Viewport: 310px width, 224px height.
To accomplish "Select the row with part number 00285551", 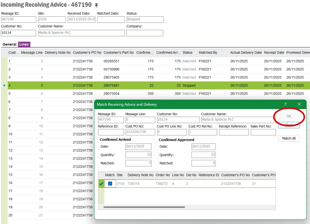I will pos(111,61).
